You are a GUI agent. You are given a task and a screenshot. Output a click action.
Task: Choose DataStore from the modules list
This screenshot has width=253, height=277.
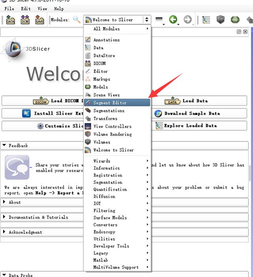click(x=117, y=56)
